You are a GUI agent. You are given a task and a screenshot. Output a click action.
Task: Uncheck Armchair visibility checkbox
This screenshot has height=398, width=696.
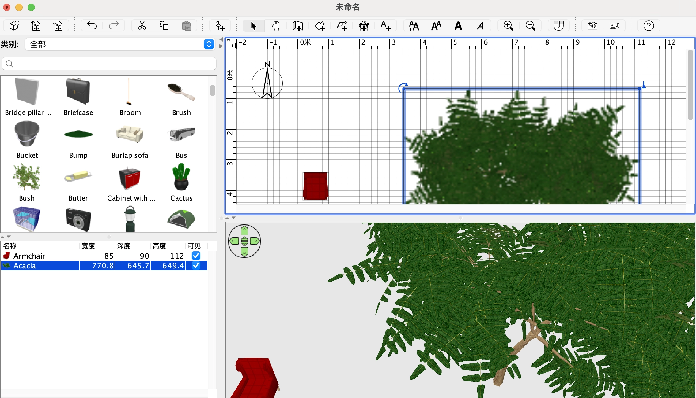pos(196,256)
